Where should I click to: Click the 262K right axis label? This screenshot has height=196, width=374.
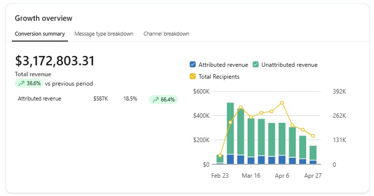click(x=339, y=116)
